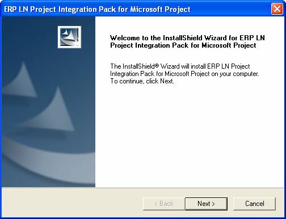
Task: Cancel the installation wizard
Action: pos(254,204)
